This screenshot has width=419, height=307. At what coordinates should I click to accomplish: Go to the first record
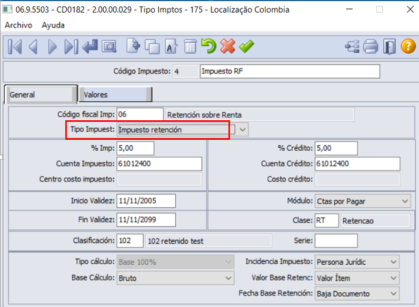[x=14, y=47]
